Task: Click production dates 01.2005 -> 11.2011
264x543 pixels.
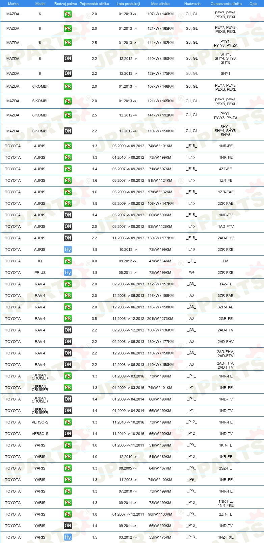Action: [128, 445]
